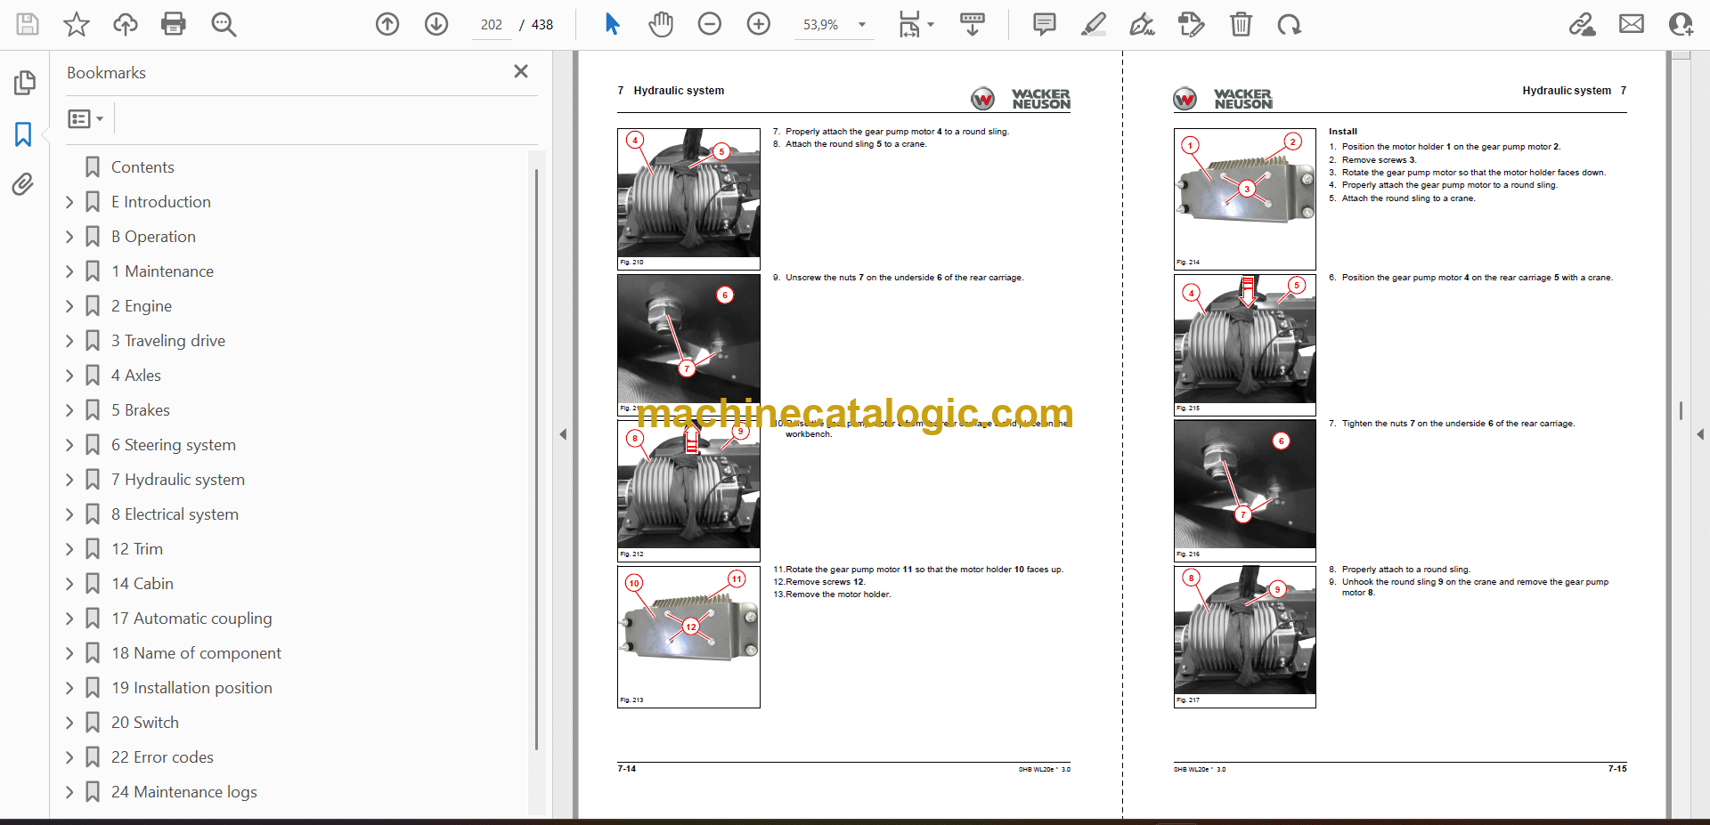Open the page thumbnails panel
Viewport: 1710px width, 825px height.
pos(24,83)
